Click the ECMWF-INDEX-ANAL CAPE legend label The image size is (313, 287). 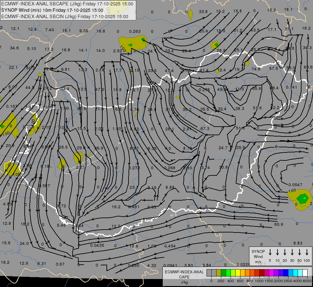[184, 277]
